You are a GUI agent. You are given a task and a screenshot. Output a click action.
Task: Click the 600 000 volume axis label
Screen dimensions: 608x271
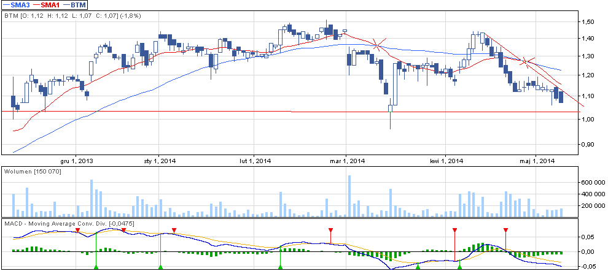click(593, 183)
